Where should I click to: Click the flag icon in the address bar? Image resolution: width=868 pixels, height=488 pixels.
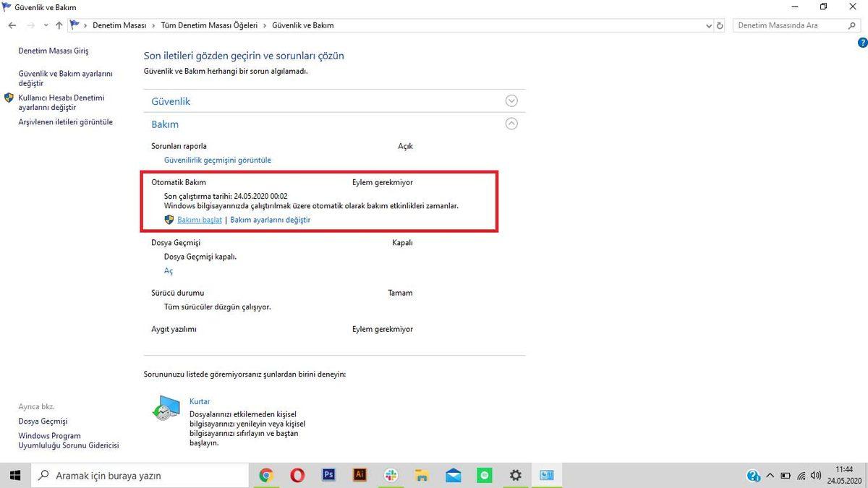[73, 24]
